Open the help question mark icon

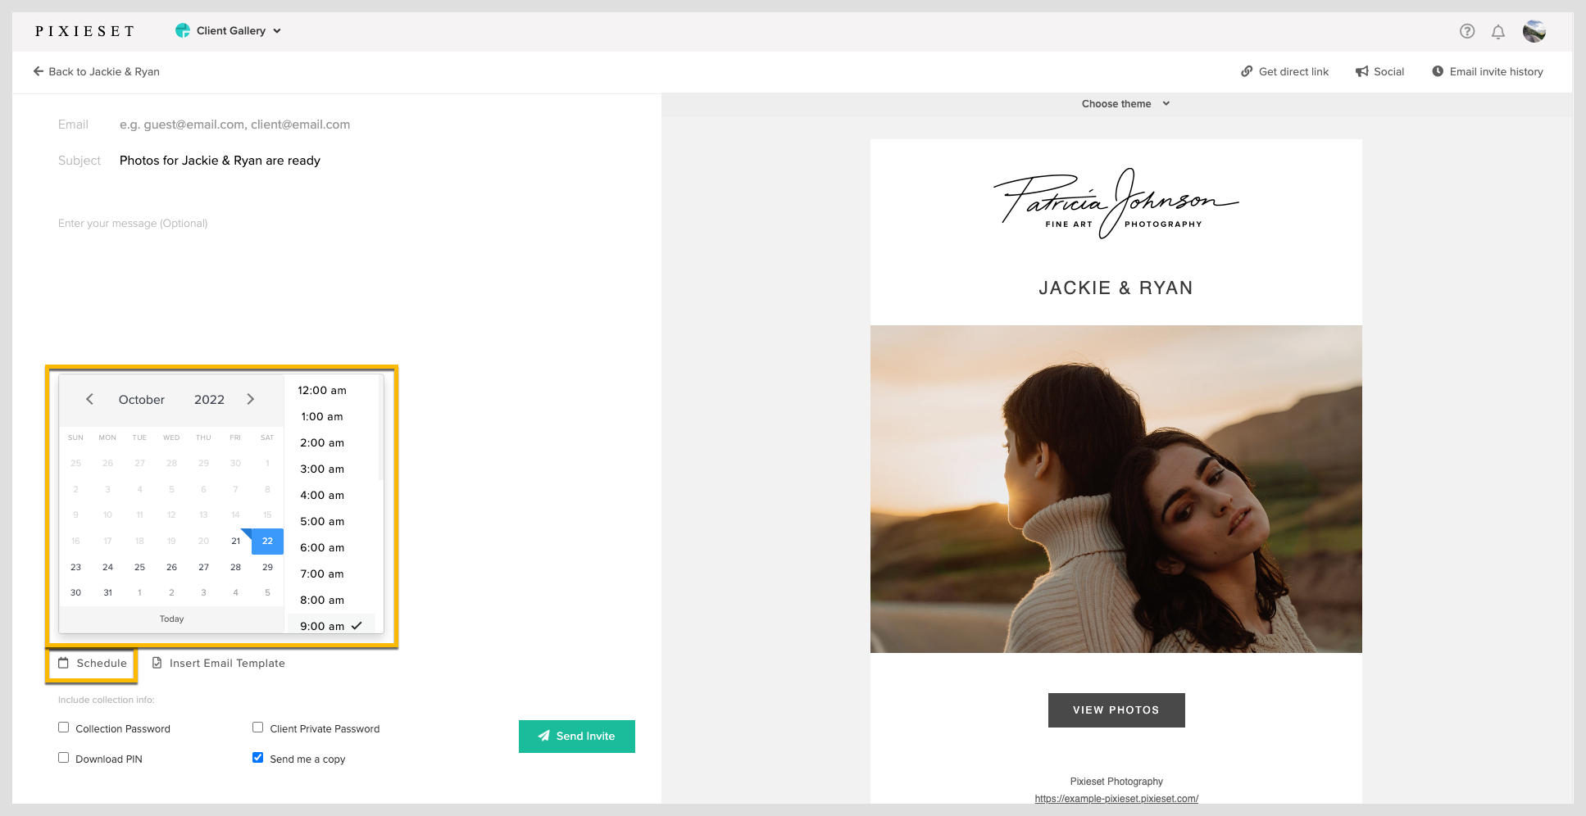[1467, 31]
